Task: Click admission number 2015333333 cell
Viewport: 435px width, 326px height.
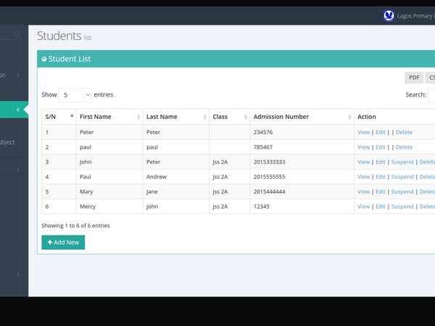Action: [302, 162]
